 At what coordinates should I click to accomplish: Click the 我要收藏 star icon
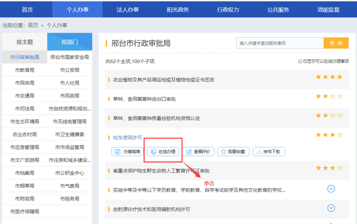click(x=223, y=152)
